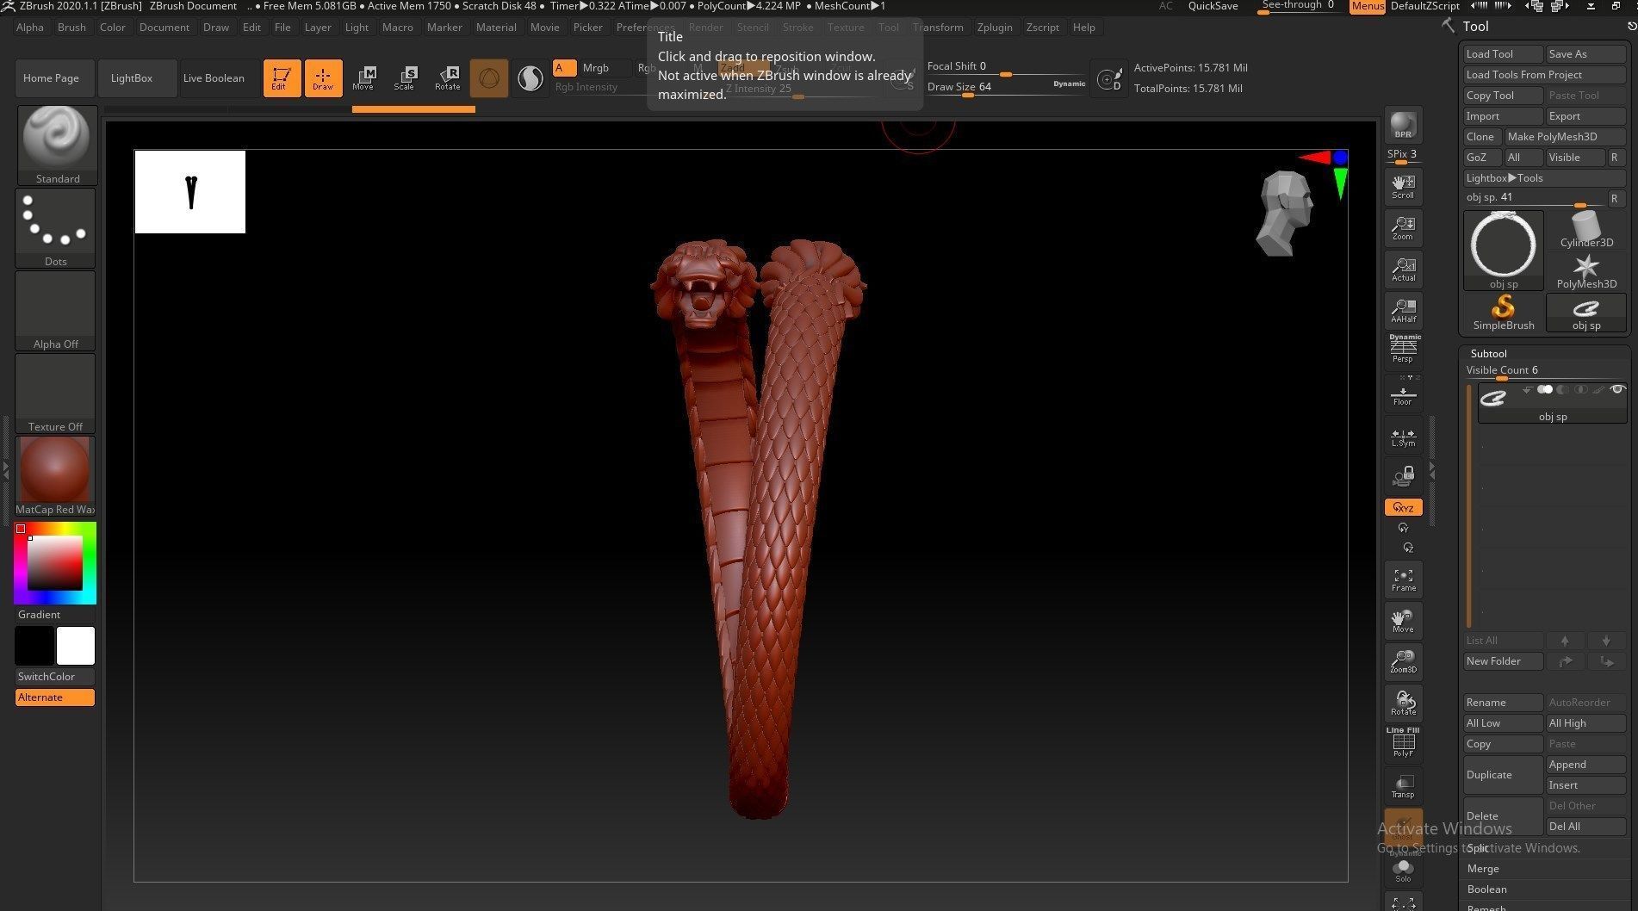Open the Standard brush selector

(56, 145)
